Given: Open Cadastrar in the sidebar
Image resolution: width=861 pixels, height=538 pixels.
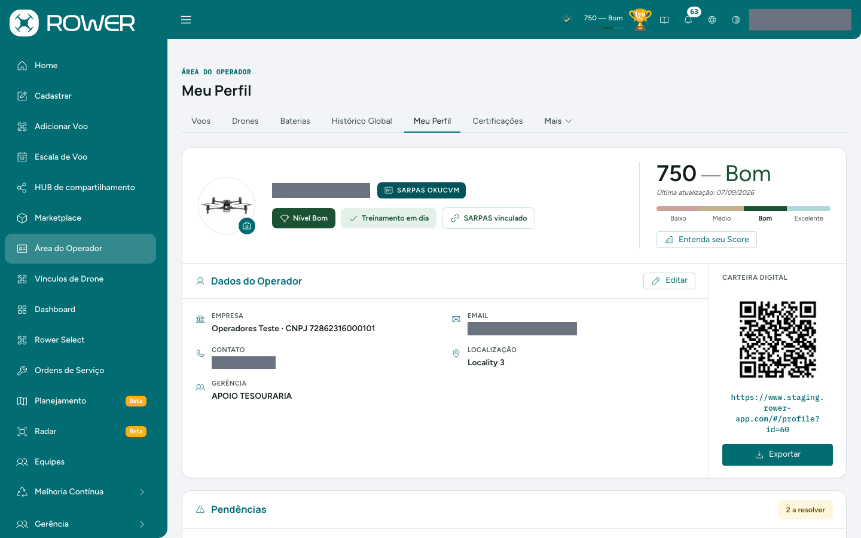Looking at the screenshot, I should point(80,96).
